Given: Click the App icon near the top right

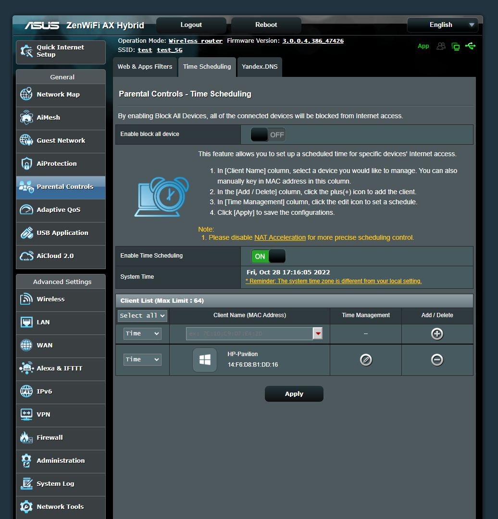Looking at the screenshot, I should (423, 46).
